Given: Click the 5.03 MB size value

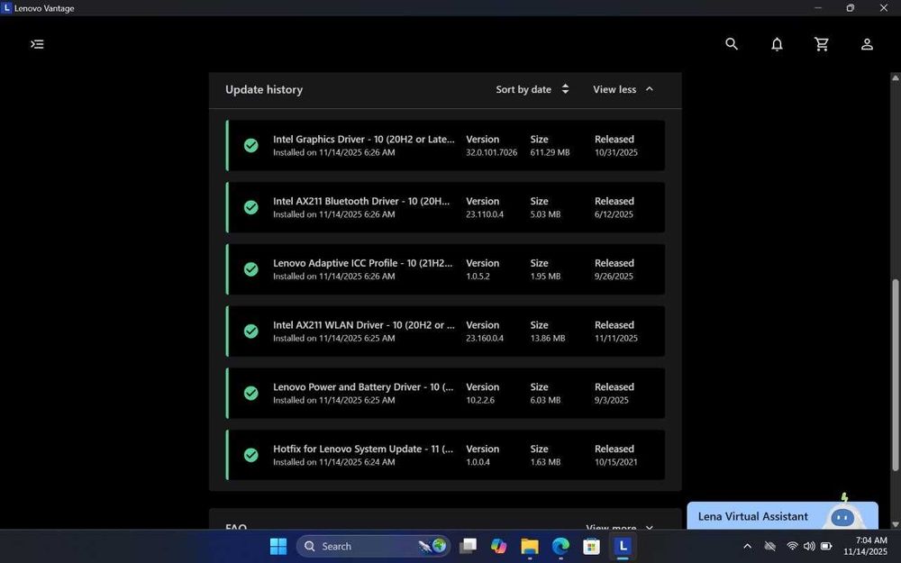Looking at the screenshot, I should click(545, 214).
